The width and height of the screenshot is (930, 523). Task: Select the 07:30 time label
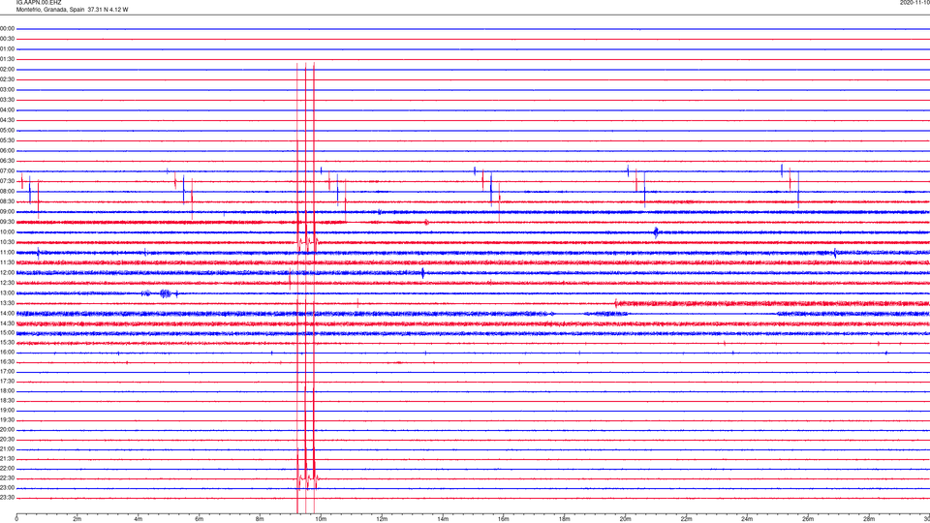[x=8, y=181]
